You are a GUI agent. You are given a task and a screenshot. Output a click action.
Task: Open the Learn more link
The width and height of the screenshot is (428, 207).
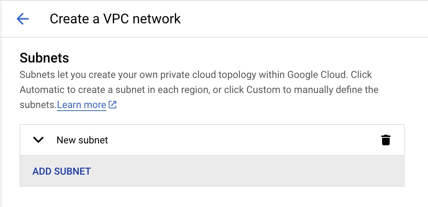point(81,105)
